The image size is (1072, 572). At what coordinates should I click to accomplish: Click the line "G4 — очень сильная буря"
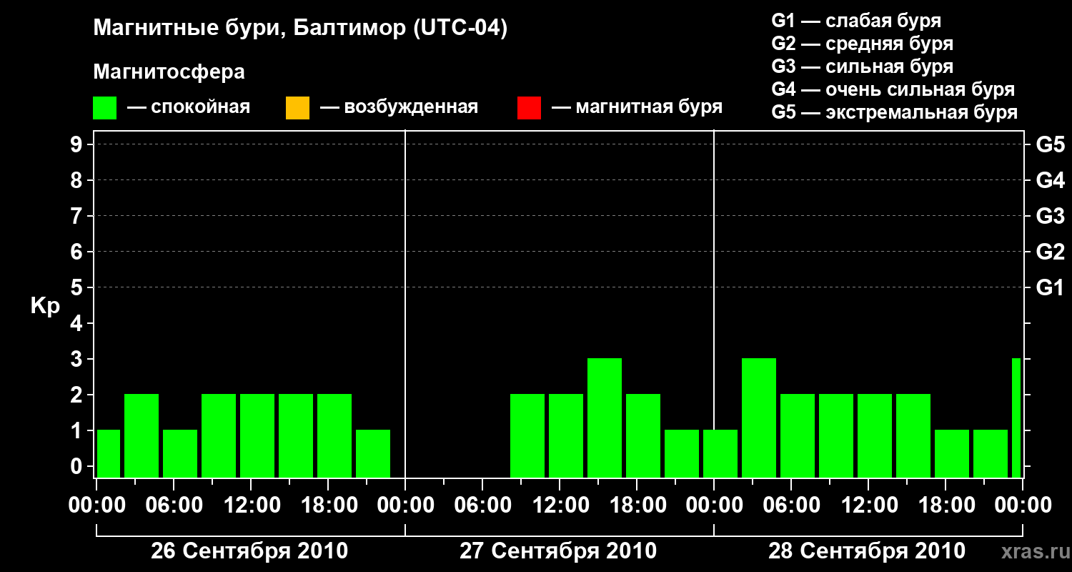pyautogui.click(x=893, y=89)
